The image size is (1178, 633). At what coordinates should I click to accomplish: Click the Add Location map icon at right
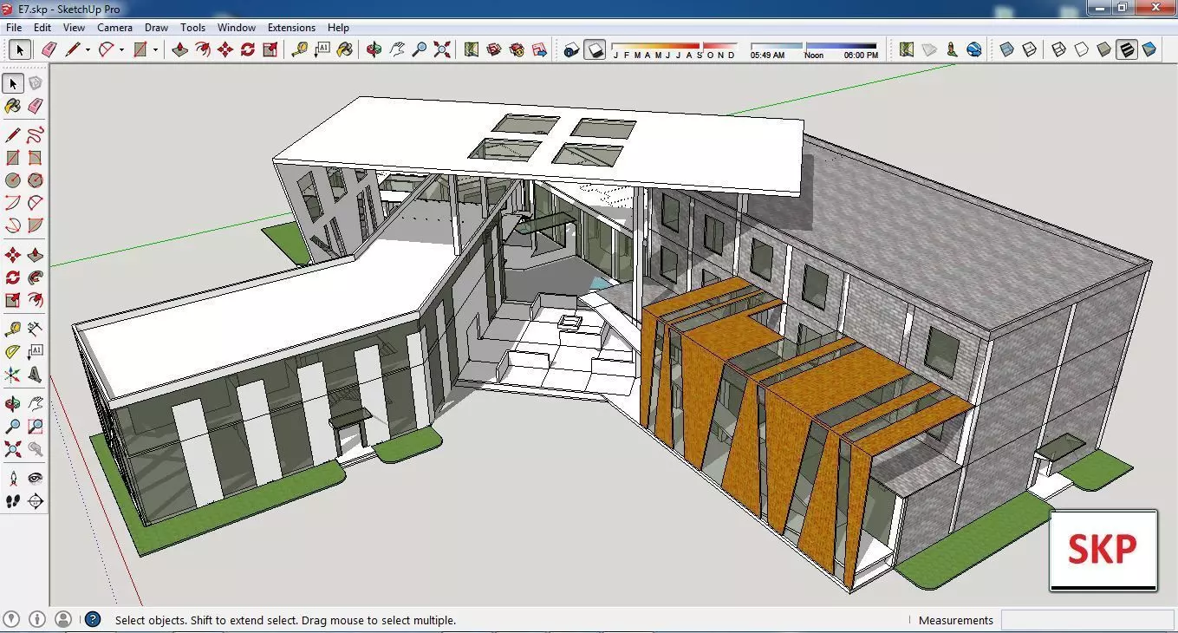click(907, 49)
